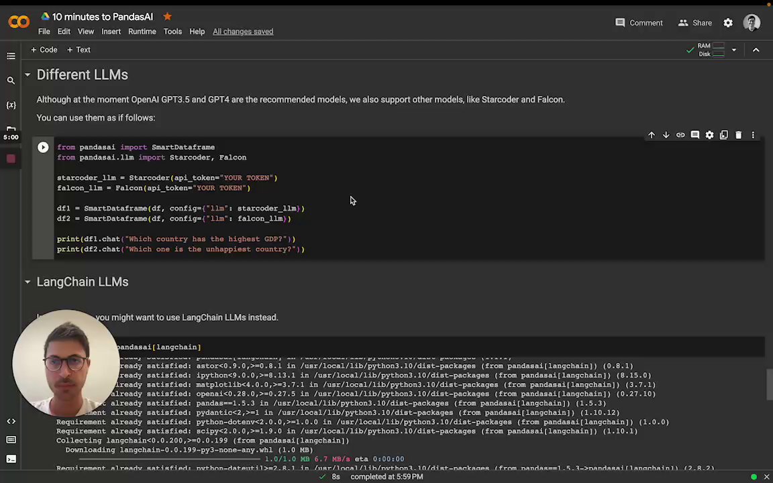Image resolution: width=773 pixels, height=483 pixels.
Task: Open the File menu
Action: (44, 32)
